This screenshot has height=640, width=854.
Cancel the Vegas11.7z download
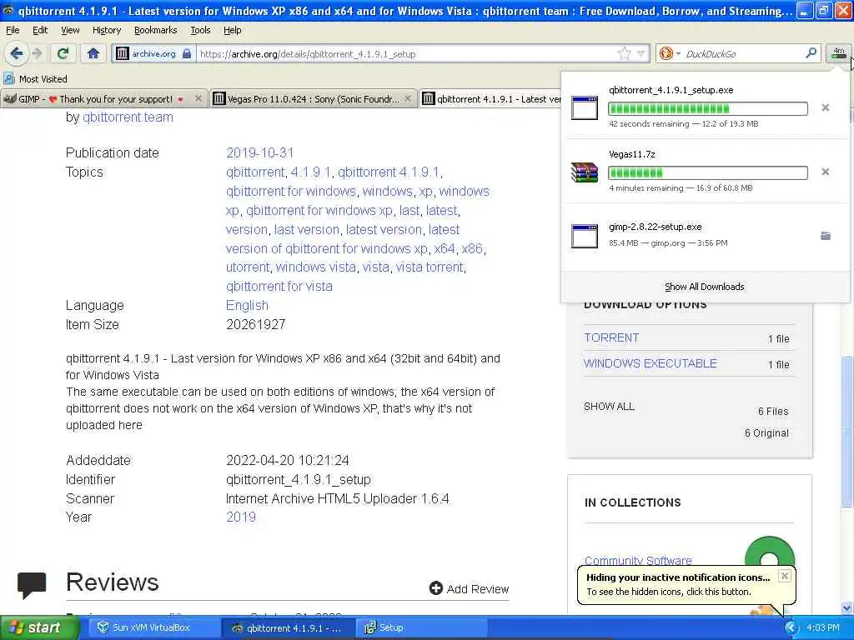(825, 172)
